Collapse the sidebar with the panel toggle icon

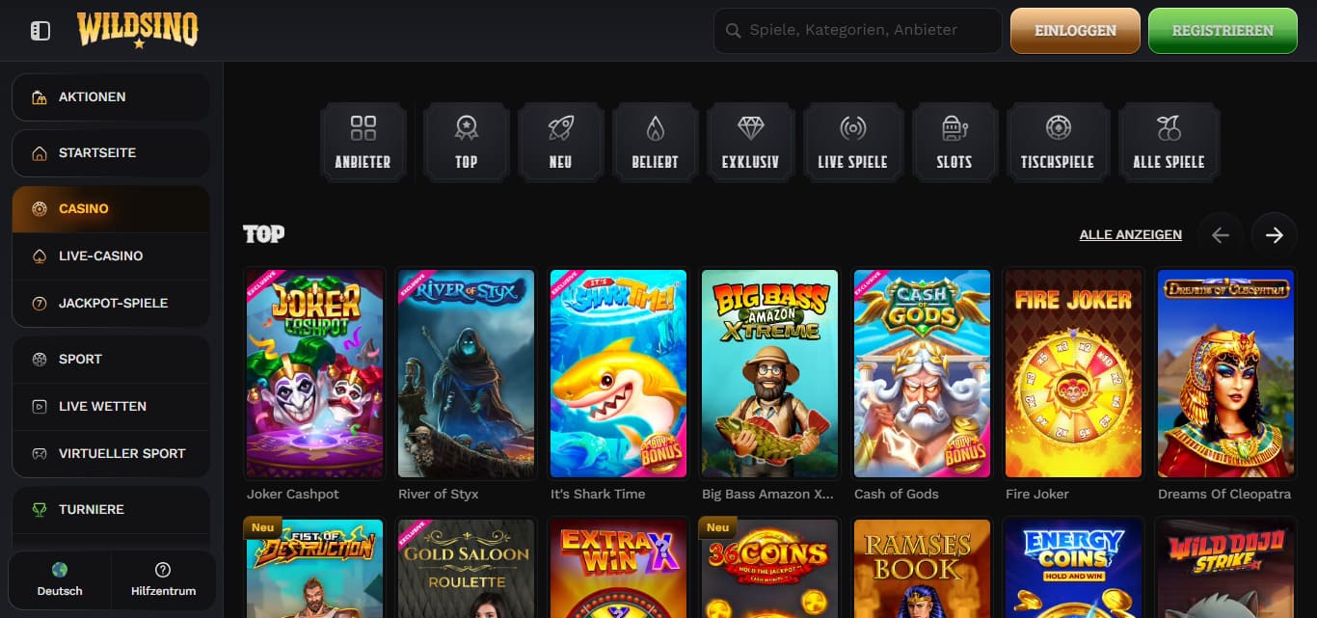click(x=40, y=31)
